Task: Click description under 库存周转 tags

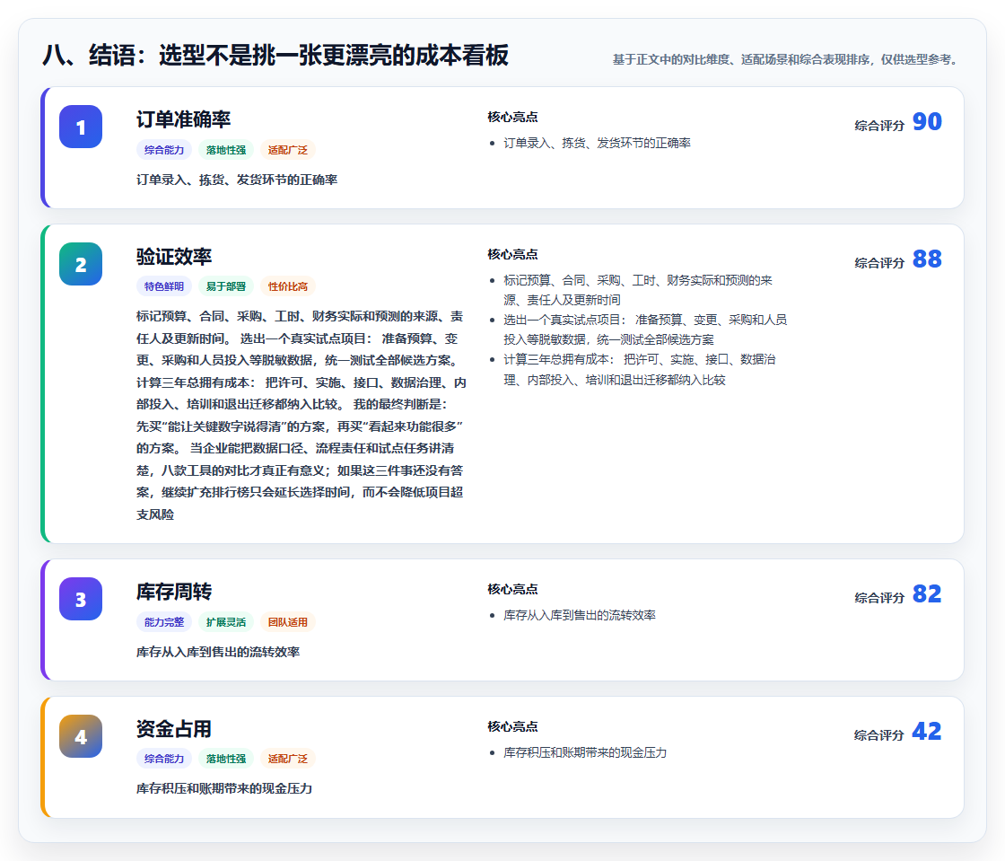Action: (x=218, y=652)
